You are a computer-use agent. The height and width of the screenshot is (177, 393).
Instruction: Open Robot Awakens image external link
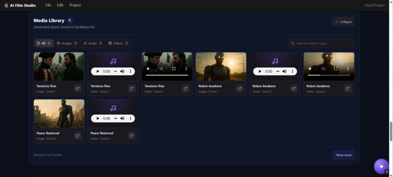click(x=239, y=88)
